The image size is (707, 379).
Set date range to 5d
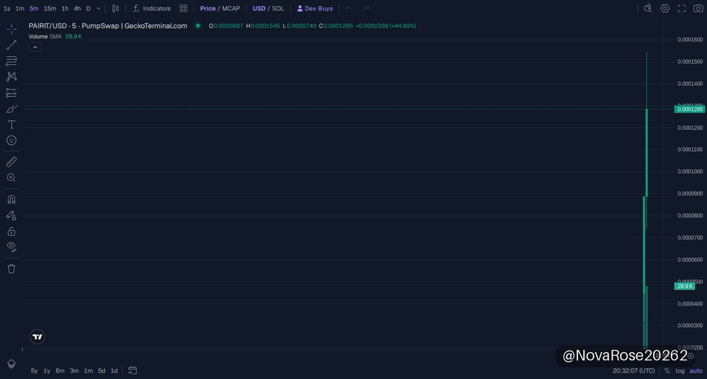pos(102,371)
